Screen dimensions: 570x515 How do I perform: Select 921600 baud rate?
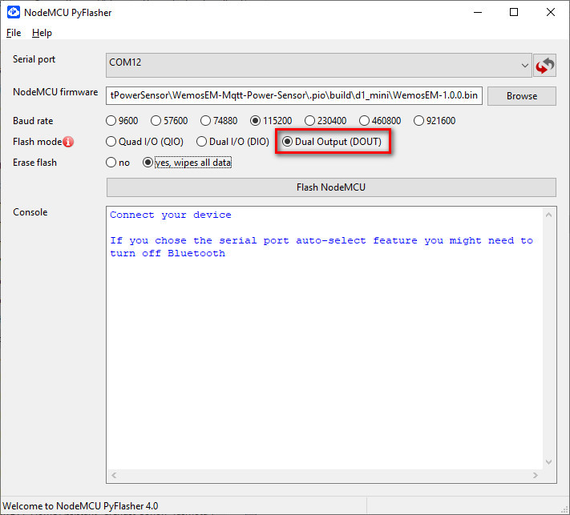pyautogui.click(x=435, y=121)
